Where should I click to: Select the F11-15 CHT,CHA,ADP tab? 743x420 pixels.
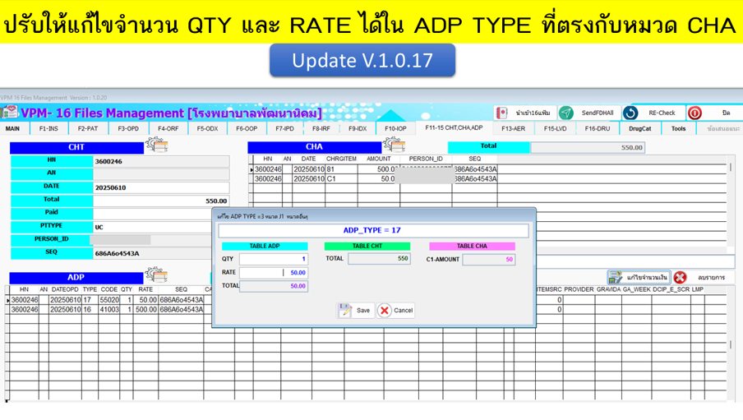pyautogui.click(x=454, y=127)
